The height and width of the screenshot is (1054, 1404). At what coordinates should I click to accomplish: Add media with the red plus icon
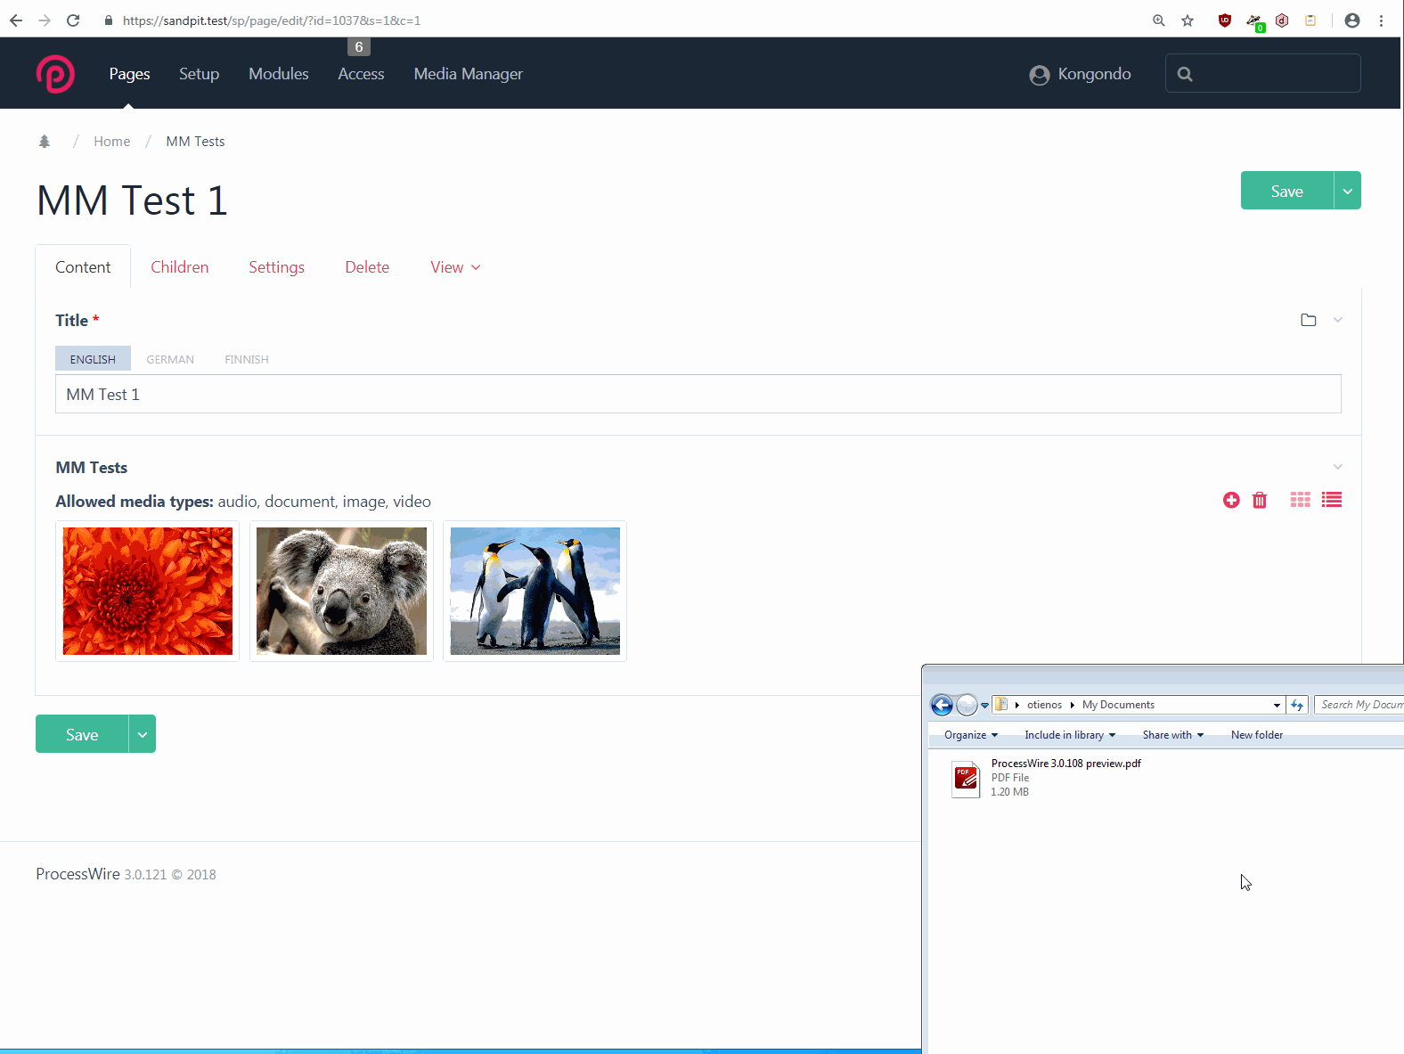[x=1231, y=500]
